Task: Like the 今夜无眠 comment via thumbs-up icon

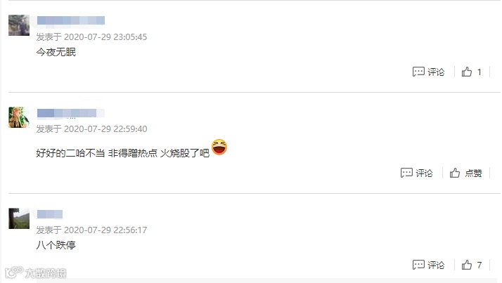Action: pos(466,72)
